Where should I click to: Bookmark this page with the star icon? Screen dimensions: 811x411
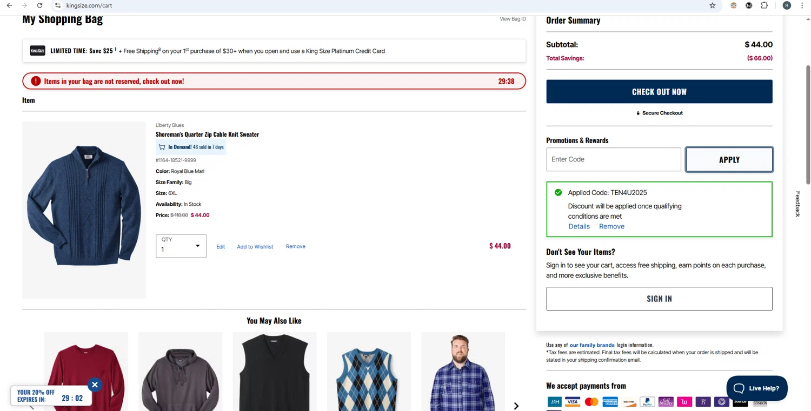click(712, 5)
